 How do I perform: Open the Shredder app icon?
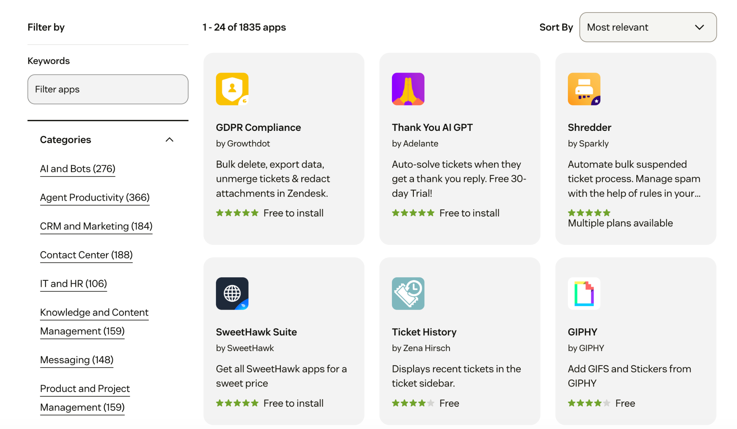(x=584, y=89)
